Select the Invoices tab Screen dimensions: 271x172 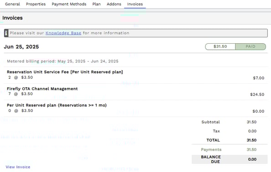click(x=135, y=4)
